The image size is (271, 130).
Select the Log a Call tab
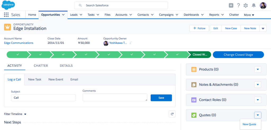[x=14, y=79]
